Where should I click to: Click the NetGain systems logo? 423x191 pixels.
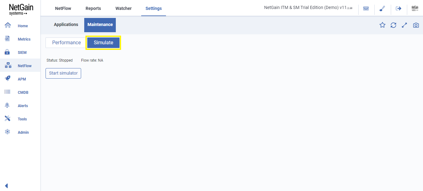(x=20, y=10)
